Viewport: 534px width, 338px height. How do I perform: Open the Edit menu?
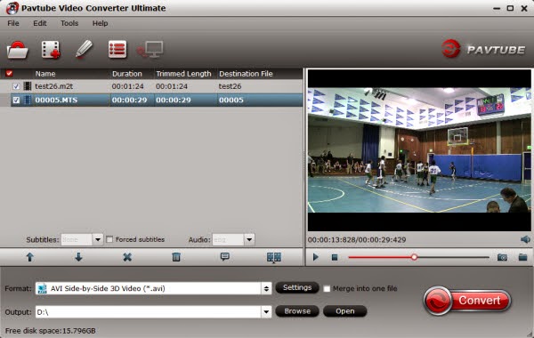tap(40, 23)
